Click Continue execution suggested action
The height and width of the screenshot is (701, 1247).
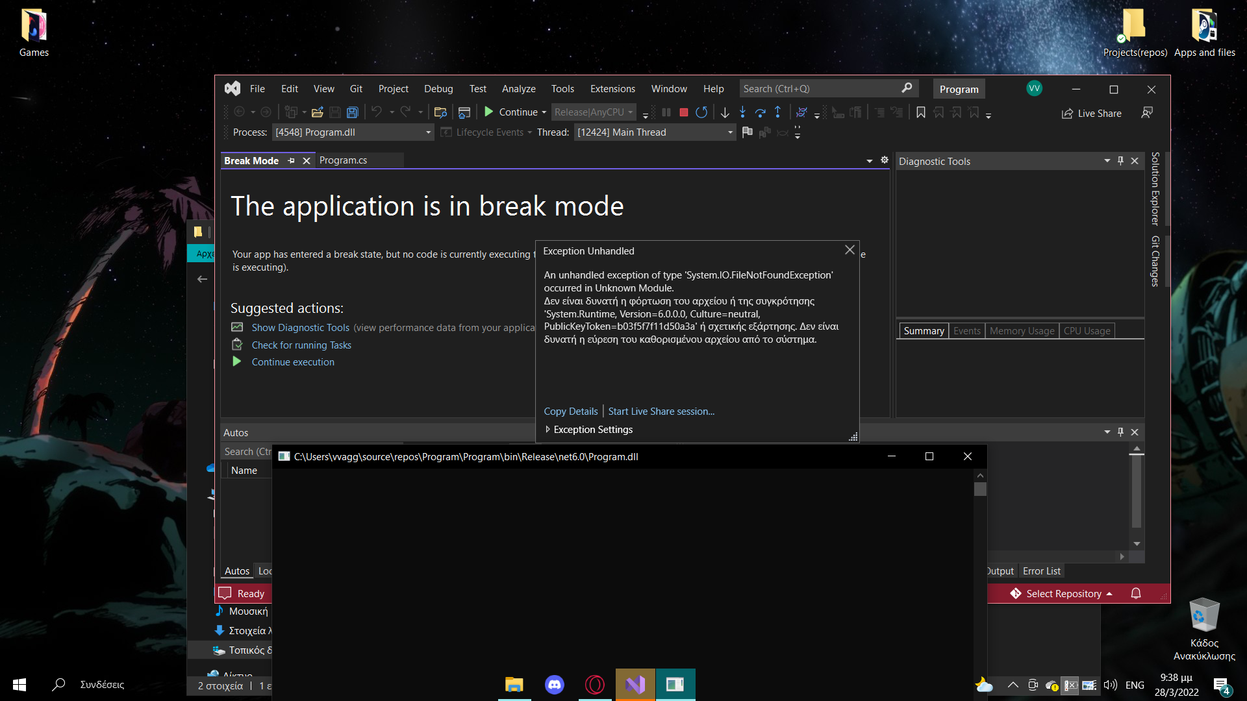pos(292,362)
